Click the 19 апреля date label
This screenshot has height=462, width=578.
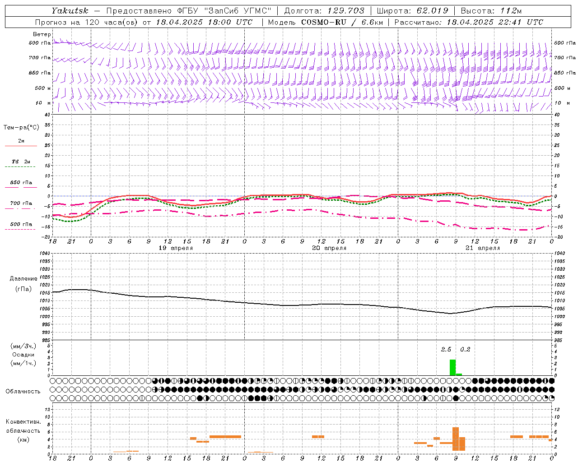pyautogui.click(x=176, y=248)
